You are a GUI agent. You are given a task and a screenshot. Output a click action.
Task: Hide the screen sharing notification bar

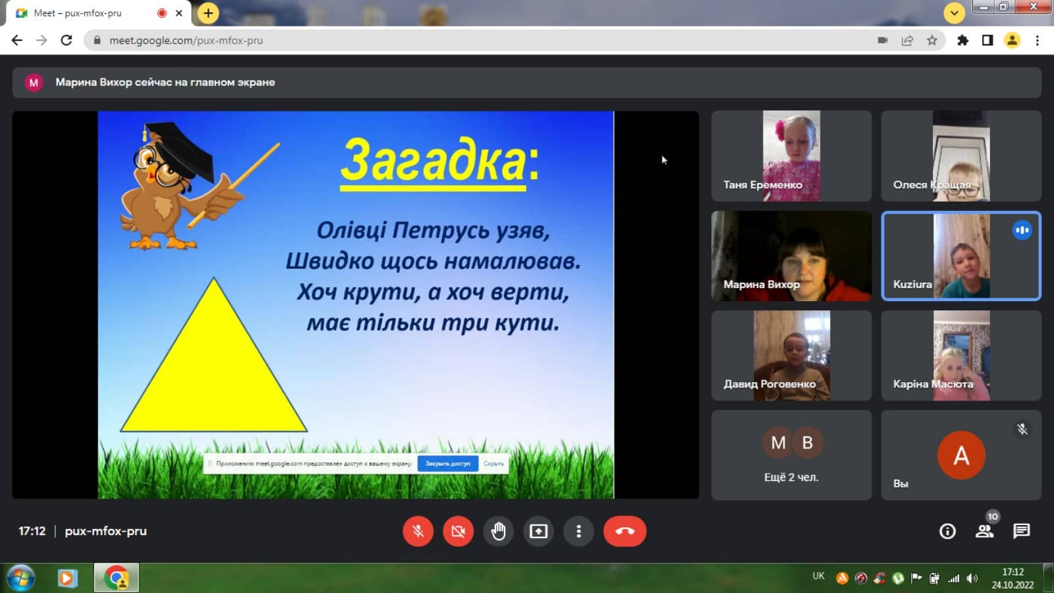(x=493, y=463)
